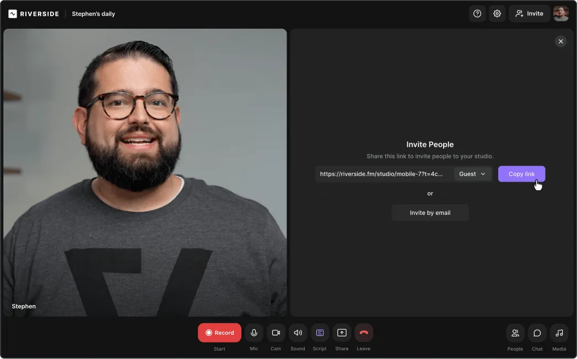577x359 pixels.
Task: Leave the call with the red phone icon
Action: (x=364, y=333)
